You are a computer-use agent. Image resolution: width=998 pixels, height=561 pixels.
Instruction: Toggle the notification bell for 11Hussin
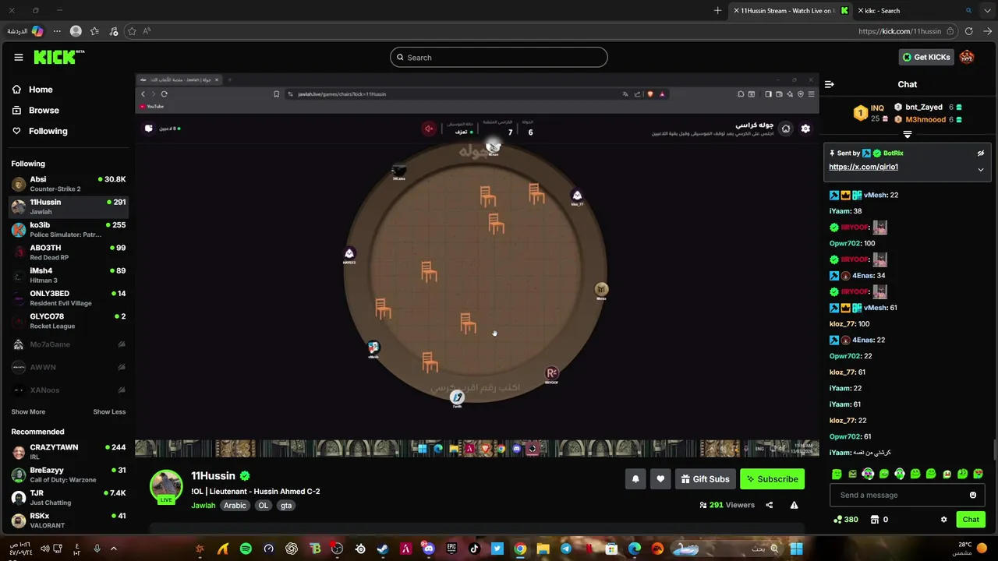pos(635,479)
